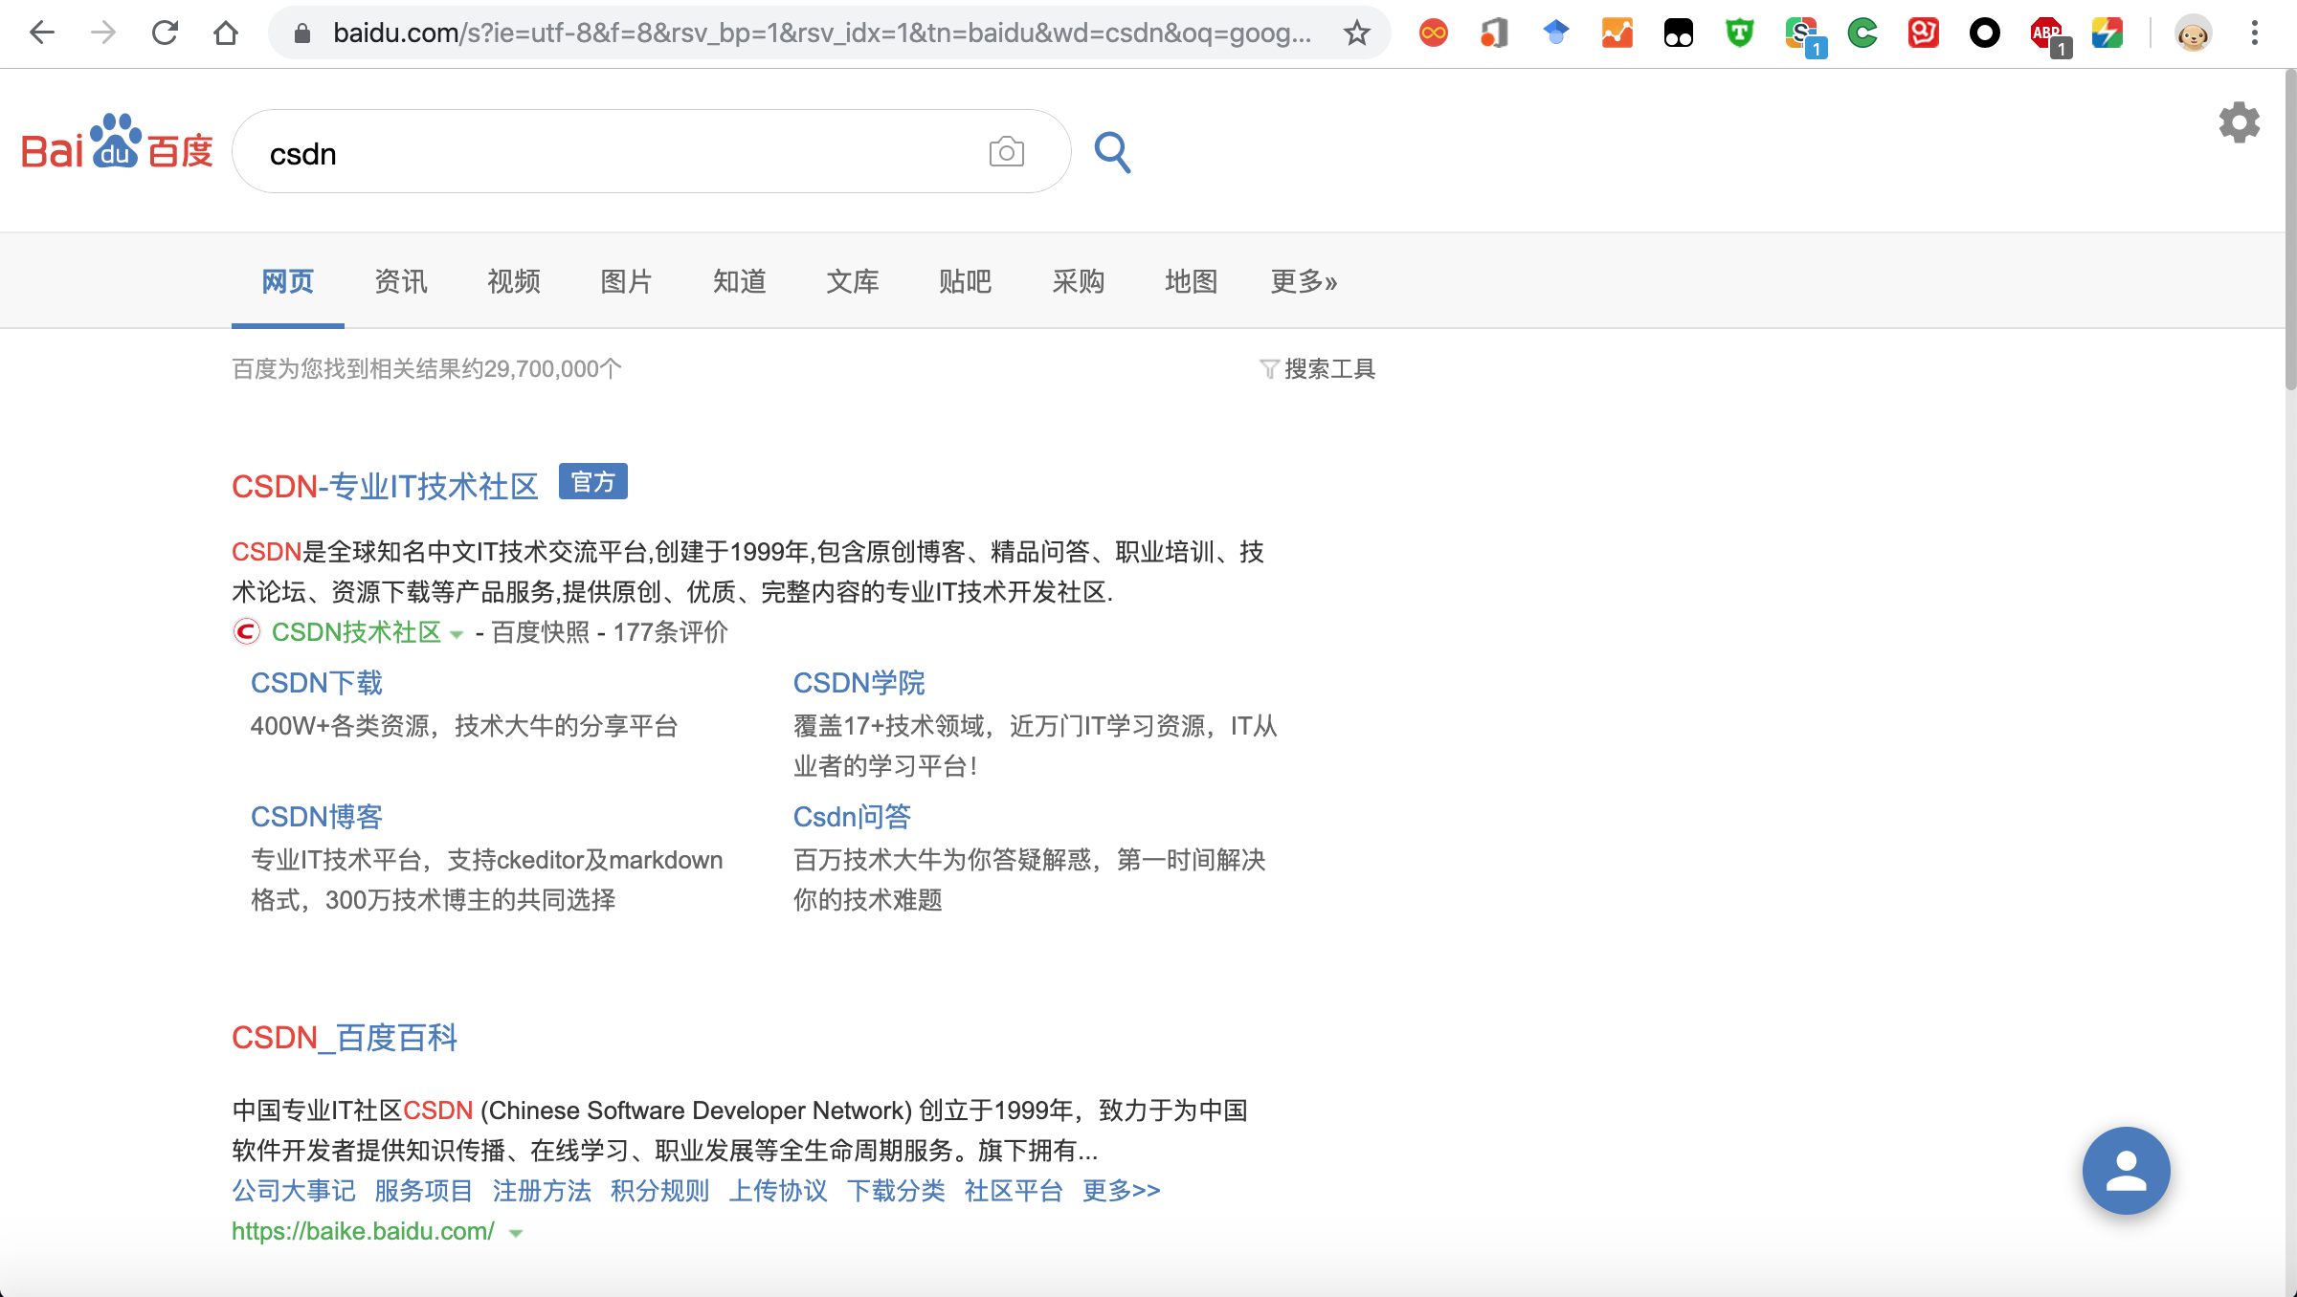Click the browser forward arrow

click(103, 33)
